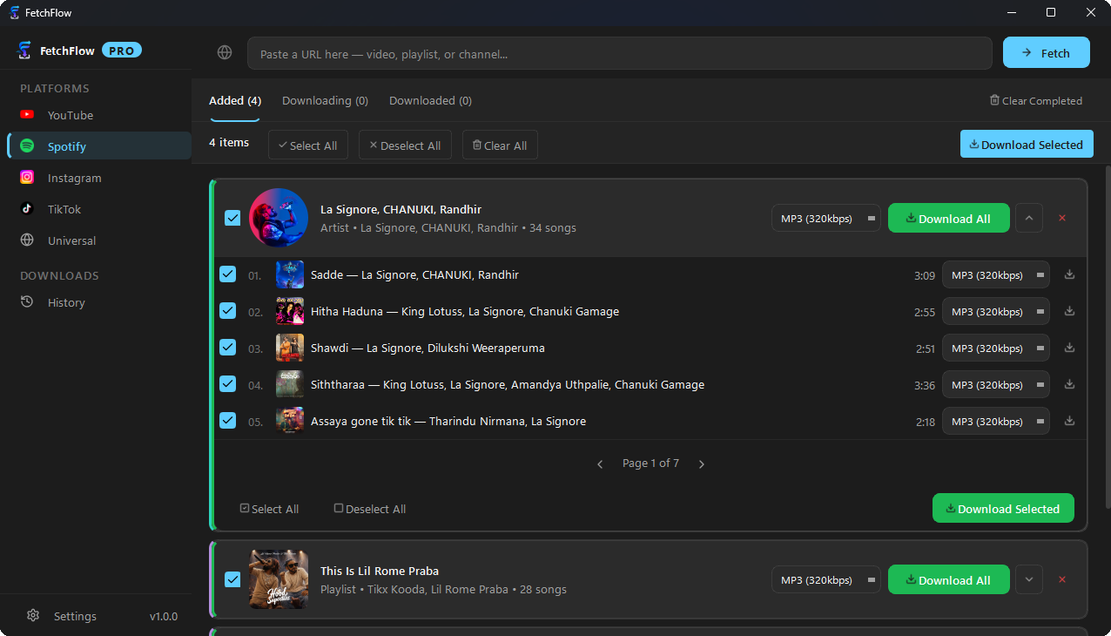The height and width of the screenshot is (636, 1111).
Task: Click Select All below the track list
Action: pyautogui.click(x=269, y=509)
